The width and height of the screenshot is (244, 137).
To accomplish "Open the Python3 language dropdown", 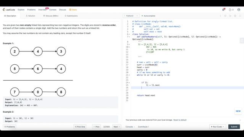I will pos(131,16).
